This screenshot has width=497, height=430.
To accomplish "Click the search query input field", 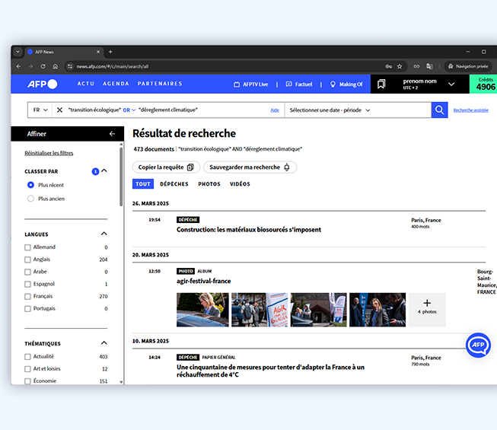I will coord(168,110).
